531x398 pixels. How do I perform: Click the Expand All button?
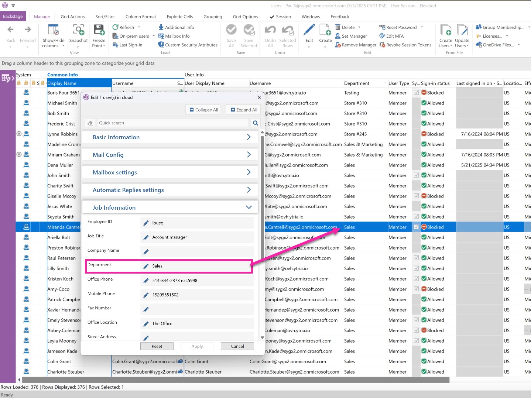coord(244,110)
